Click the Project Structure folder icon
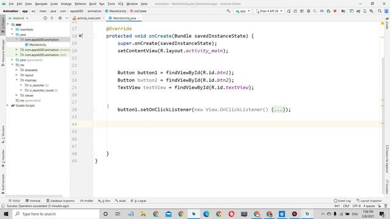Viewport: 390px width, 219px height. click(343, 11)
